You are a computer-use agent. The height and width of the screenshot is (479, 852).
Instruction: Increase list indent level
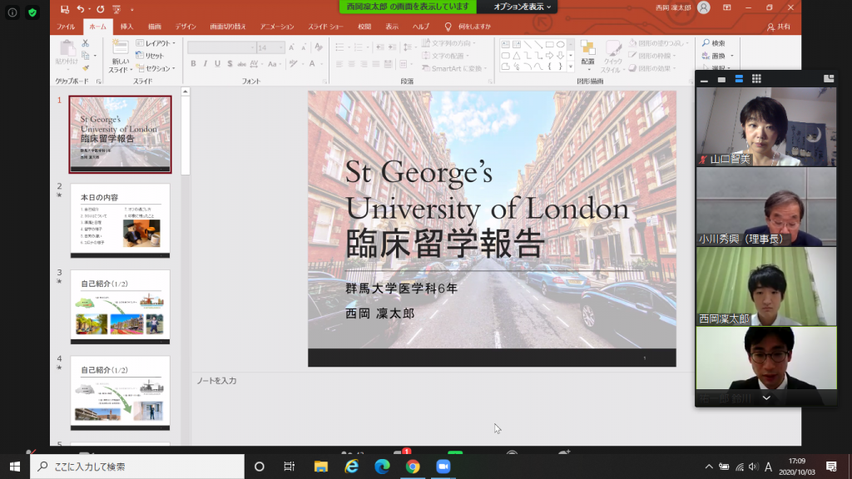tap(393, 47)
